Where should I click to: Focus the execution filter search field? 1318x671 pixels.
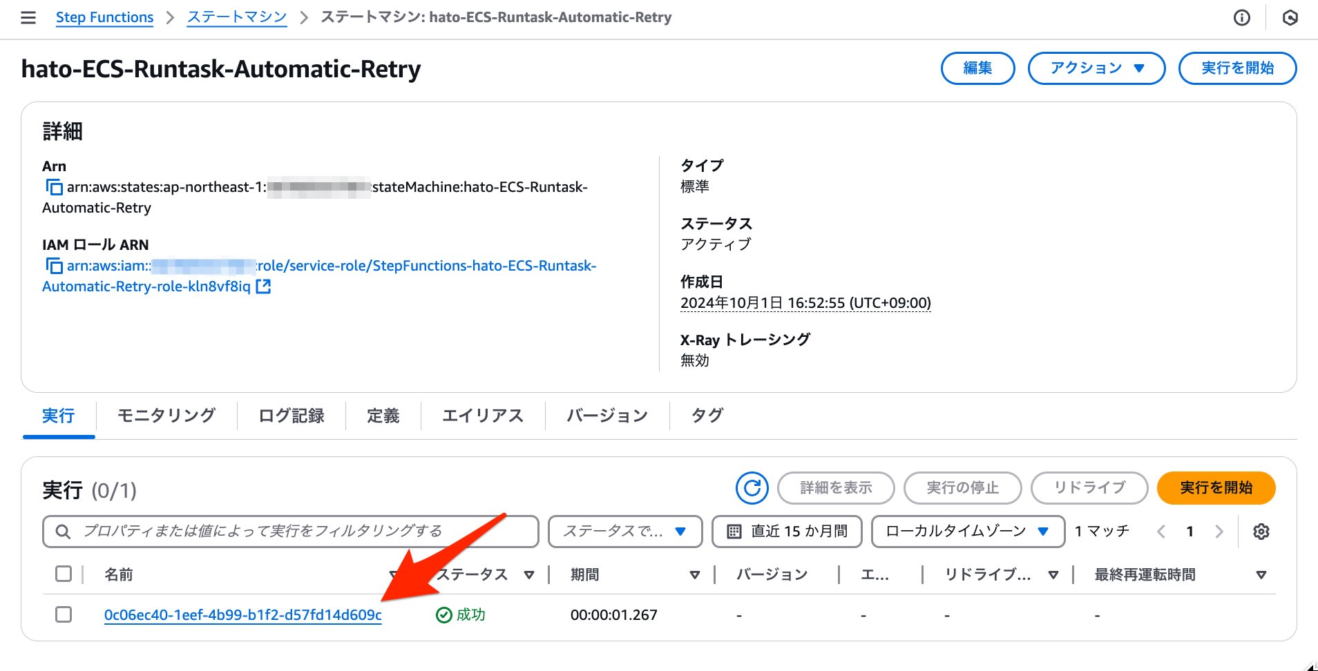tap(290, 532)
